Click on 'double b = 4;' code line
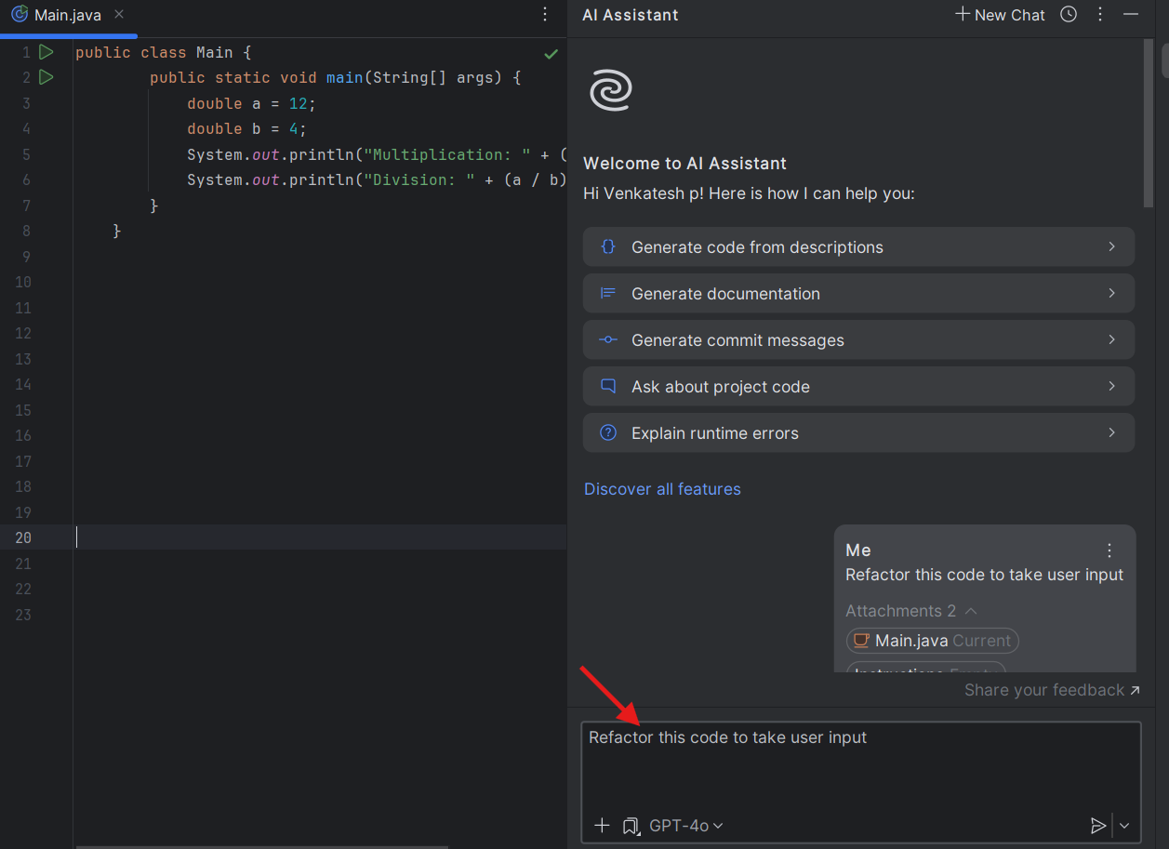 point(246,128)
